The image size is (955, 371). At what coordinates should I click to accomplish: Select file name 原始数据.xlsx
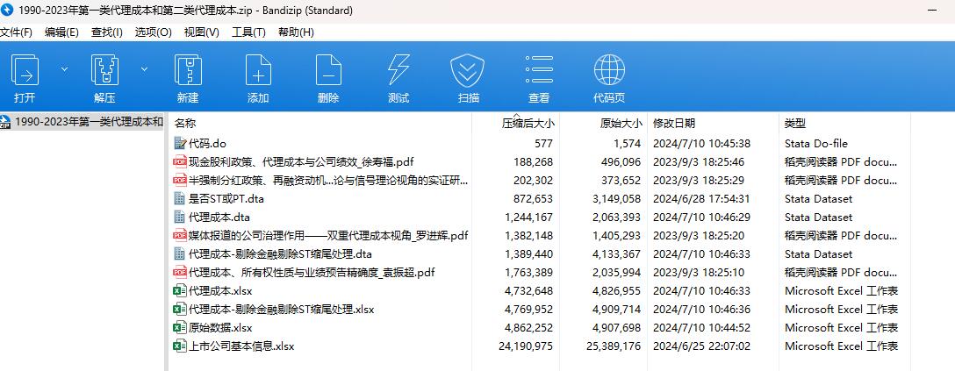(219, 327)
